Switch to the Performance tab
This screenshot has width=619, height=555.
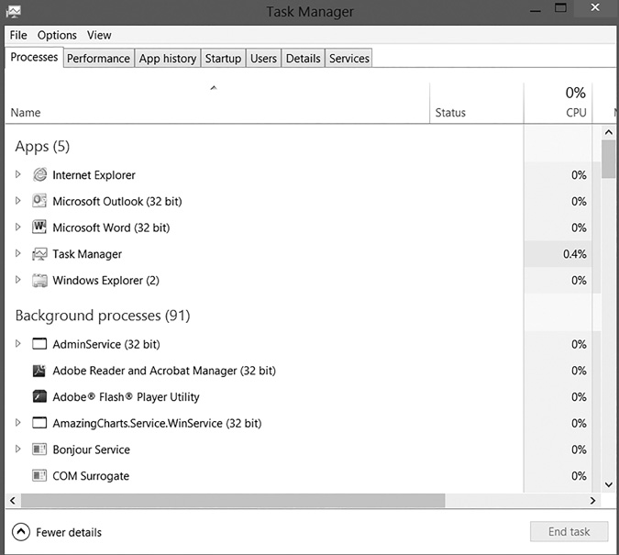[x=98, y=59]
